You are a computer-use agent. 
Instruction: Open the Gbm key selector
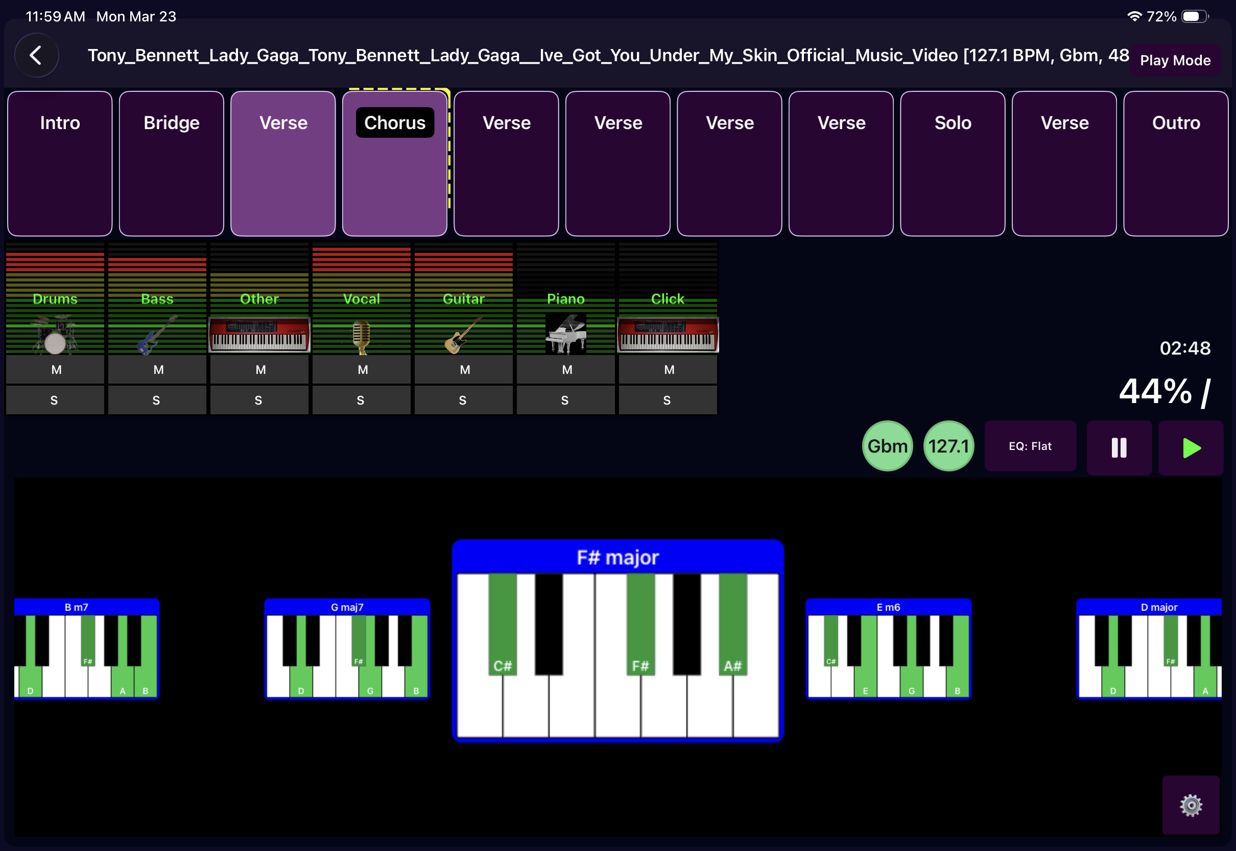pyautogui.click(x=887, y=446)
